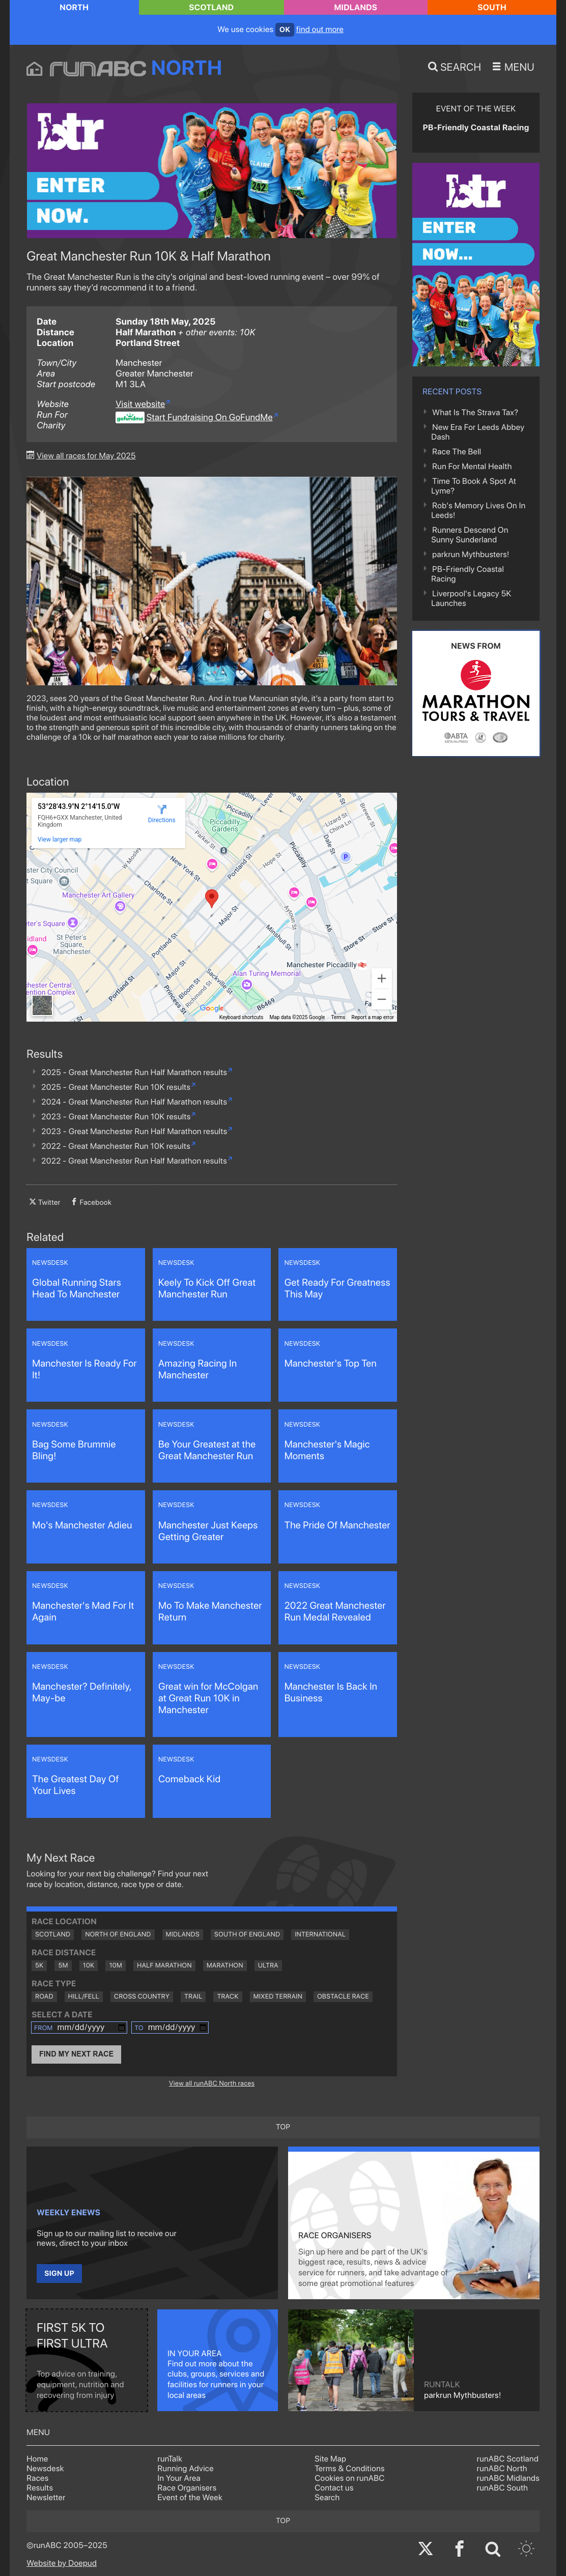
Task: Open View all runABC North races
Action: click(211, 2083)
